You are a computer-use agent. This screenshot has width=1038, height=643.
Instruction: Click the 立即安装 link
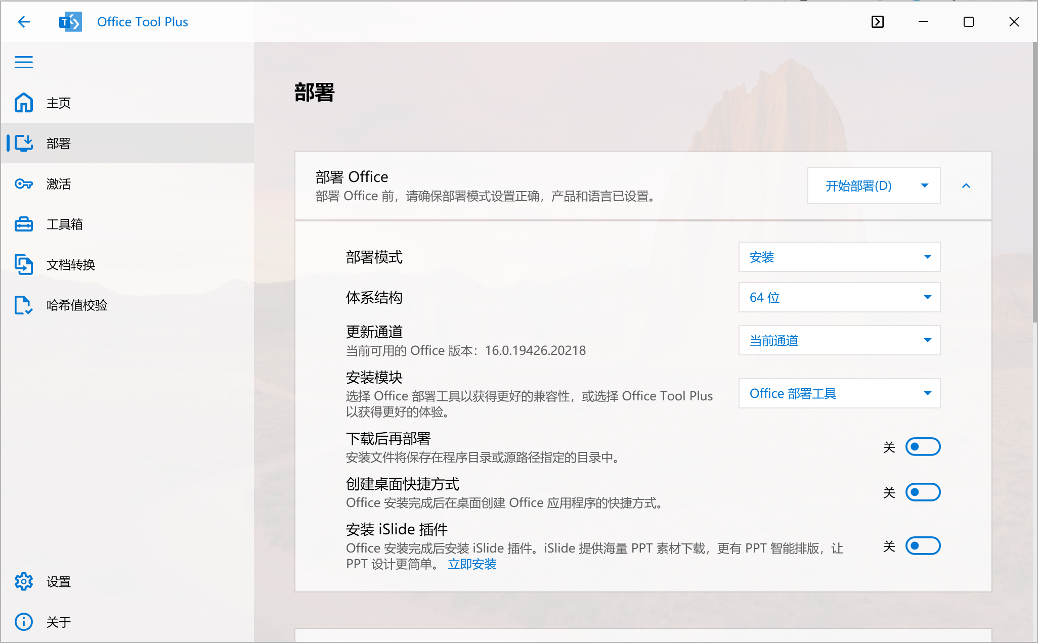click(472, 564)
